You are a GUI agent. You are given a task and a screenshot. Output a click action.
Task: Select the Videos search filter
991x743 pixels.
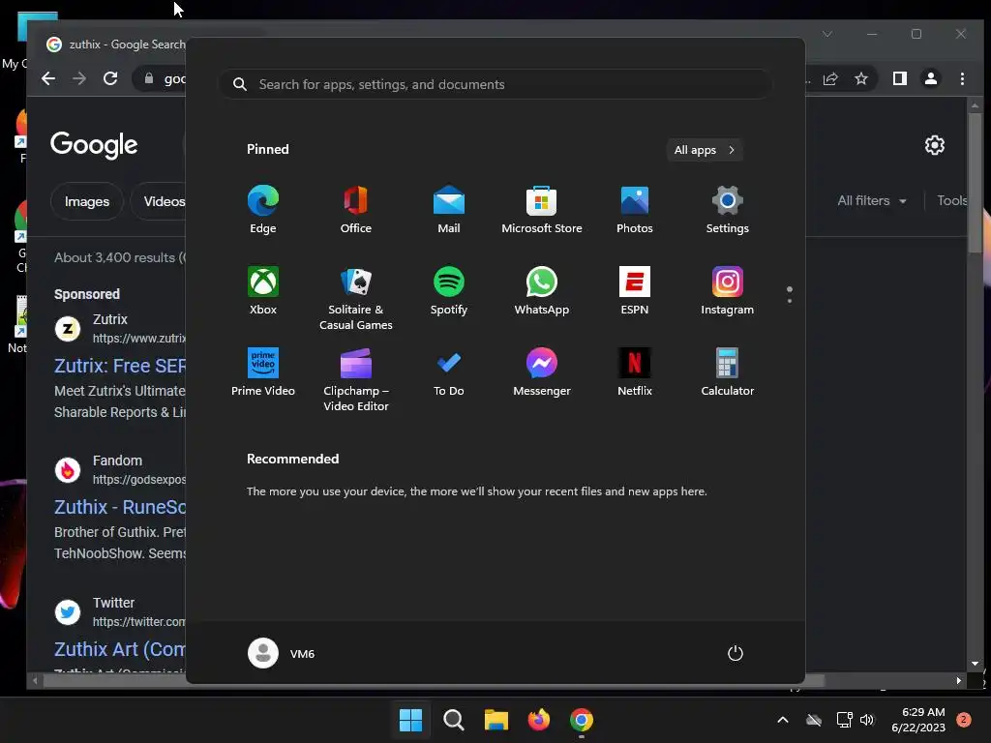(160, 201)
